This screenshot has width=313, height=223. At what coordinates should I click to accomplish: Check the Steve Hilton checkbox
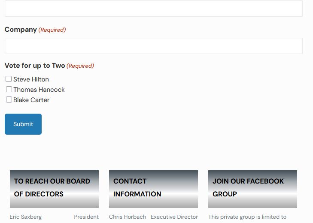tap(9, 79)
